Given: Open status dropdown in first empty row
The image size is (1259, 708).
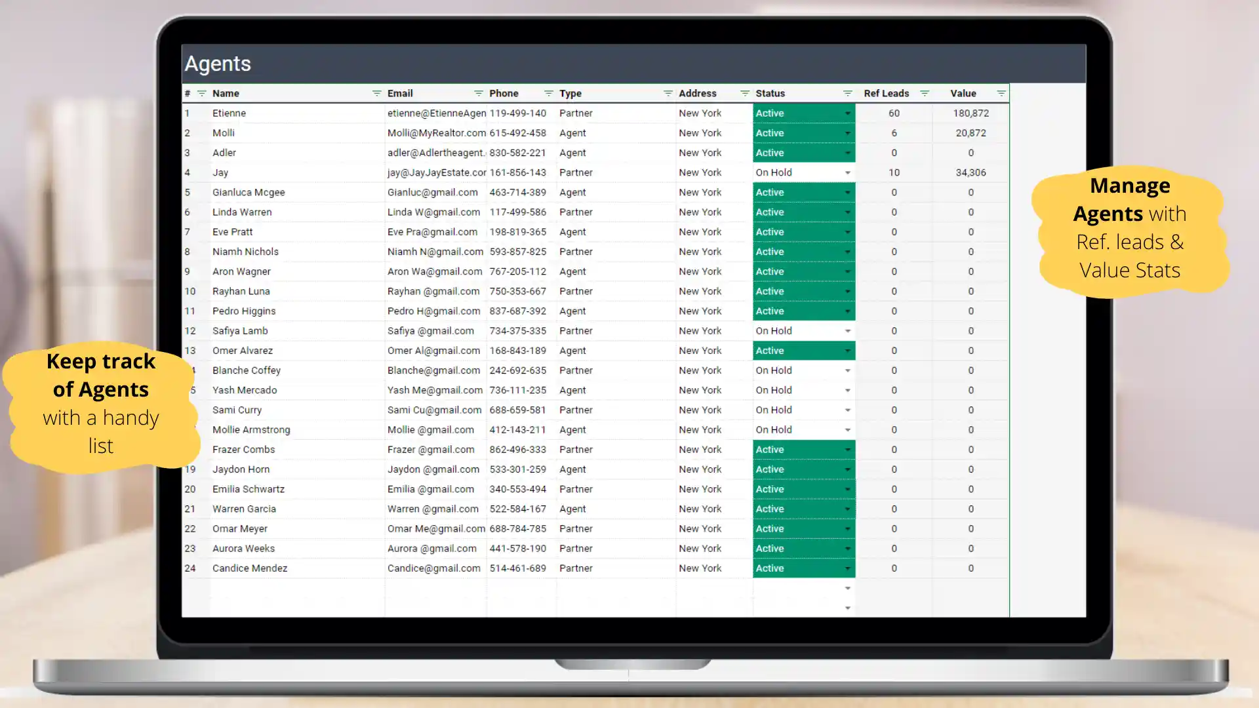Looking at the screenshot, I should pyautogui.click(x=847, y=589).
